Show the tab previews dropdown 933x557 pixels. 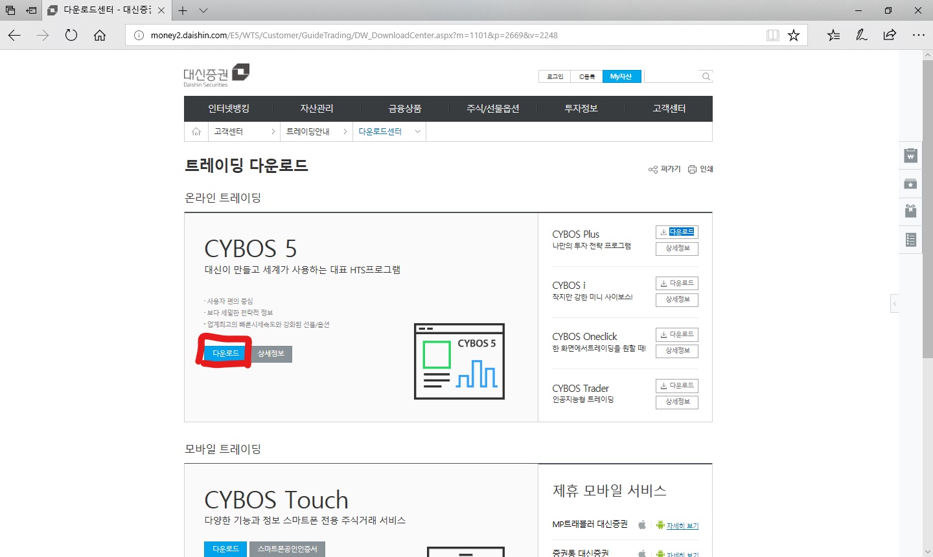pyautogui.click(x=203, y=10)
